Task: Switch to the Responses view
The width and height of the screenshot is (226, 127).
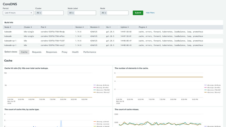Action: coord(51,52)
